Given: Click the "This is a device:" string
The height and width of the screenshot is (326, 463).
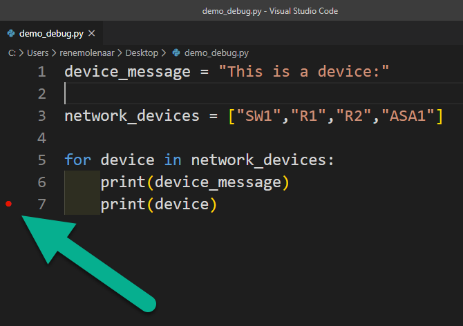Looking at the screenshot, I should pyautogui.click(x=304, y=72).
